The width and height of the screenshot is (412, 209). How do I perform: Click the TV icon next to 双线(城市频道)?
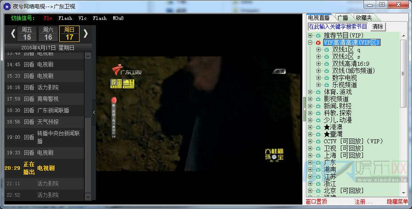pyautogui.click(x=327, y=71)
